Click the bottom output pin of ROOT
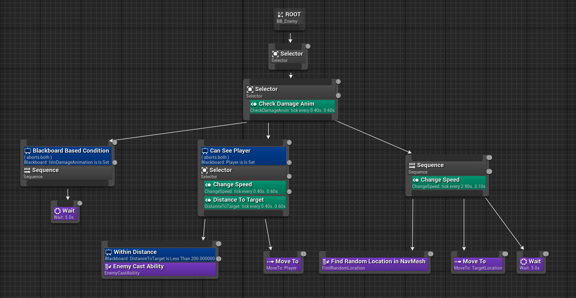Viewport: 576px width, 298px height. (x=290, y=28)
